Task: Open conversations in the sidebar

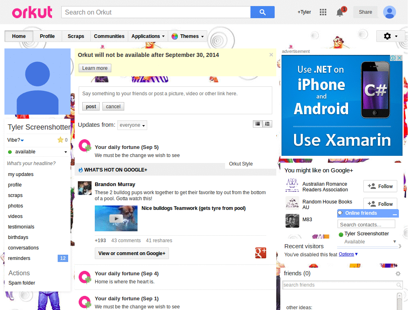Action: [23, 248]
